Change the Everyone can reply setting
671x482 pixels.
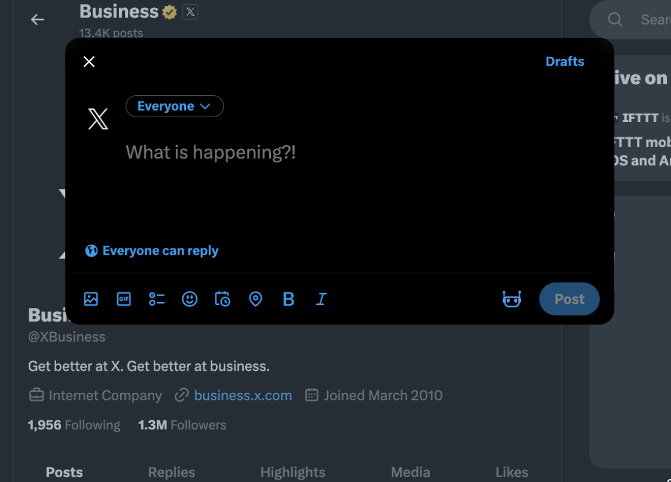152,251
